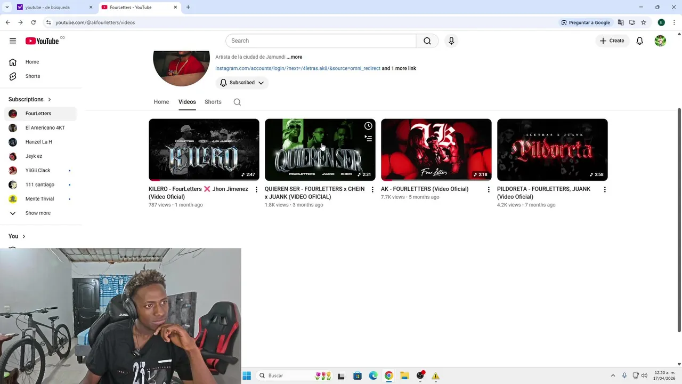
Task: Click the Chrome address bar URL
Action: 95,22
